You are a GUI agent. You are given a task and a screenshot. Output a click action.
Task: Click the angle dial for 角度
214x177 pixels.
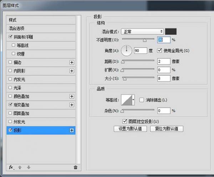point(127,51)
